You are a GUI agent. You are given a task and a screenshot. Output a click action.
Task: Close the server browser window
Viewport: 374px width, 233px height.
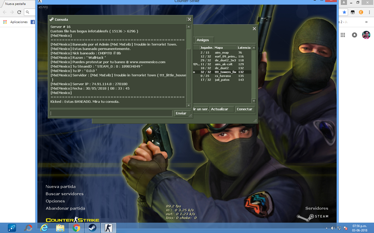254,29
